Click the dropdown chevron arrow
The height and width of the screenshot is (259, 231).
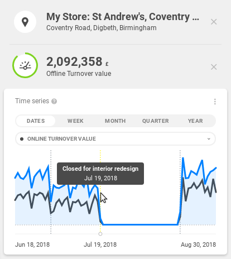coord(209,139)
